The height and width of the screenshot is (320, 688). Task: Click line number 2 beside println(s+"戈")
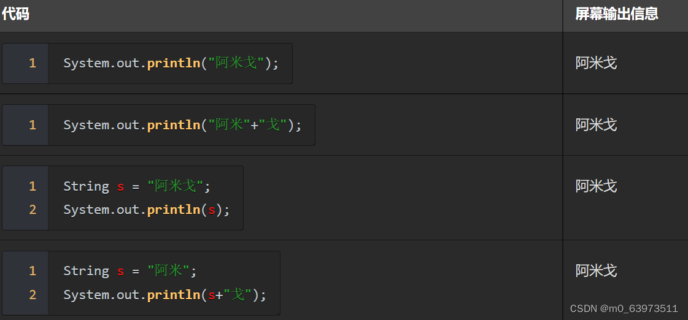pos(33,295)
